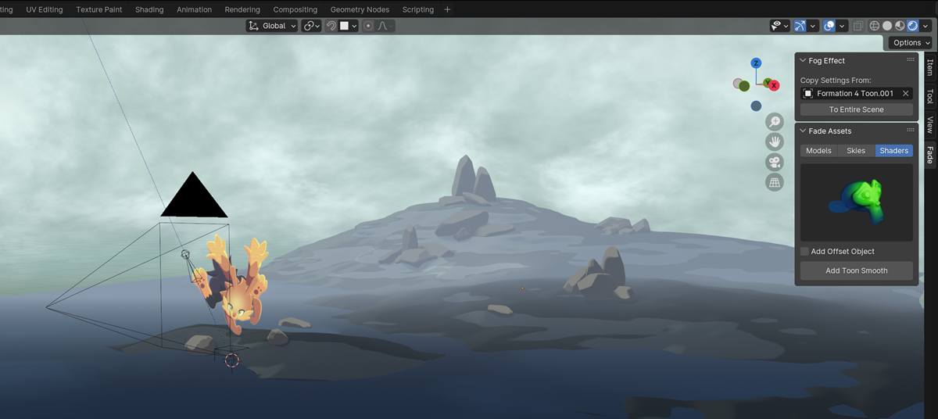
Task: Toggle the Show Overlays button
Action: pyautogui.click(x=829, y=26)
